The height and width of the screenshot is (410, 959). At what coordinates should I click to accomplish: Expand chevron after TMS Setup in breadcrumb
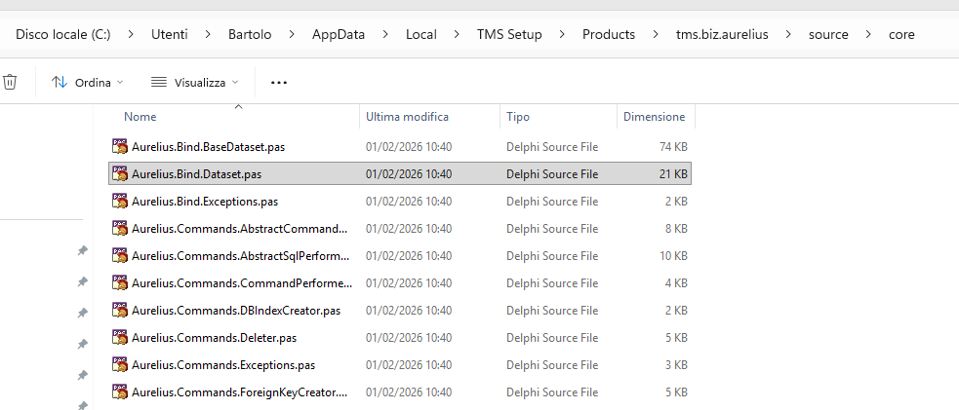click(562, 34)
